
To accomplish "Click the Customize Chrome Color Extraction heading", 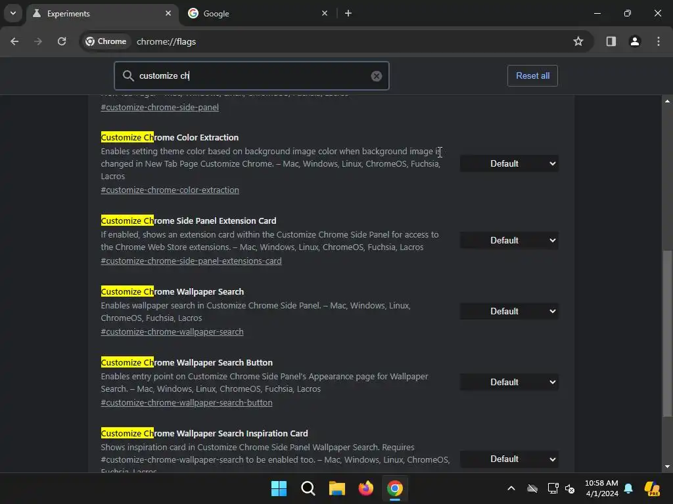I will [x=170, y=138].
